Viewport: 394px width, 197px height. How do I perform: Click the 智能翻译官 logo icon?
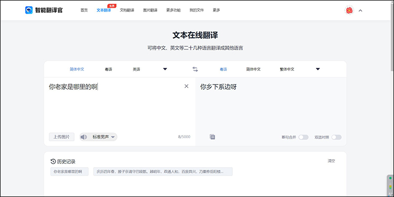29,11
